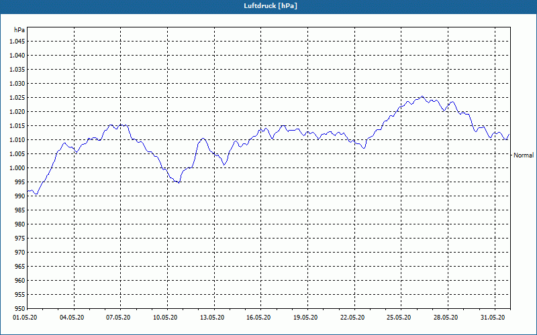Viewport: 537px width, 335px height.
Task: Click the 04.05.20 date label
Action: pos(72,318)
